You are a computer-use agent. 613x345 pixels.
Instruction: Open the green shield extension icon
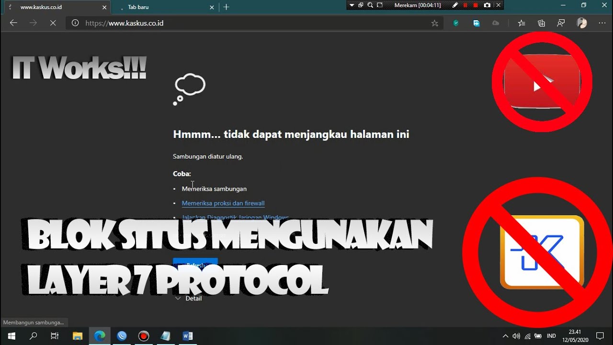456,23
